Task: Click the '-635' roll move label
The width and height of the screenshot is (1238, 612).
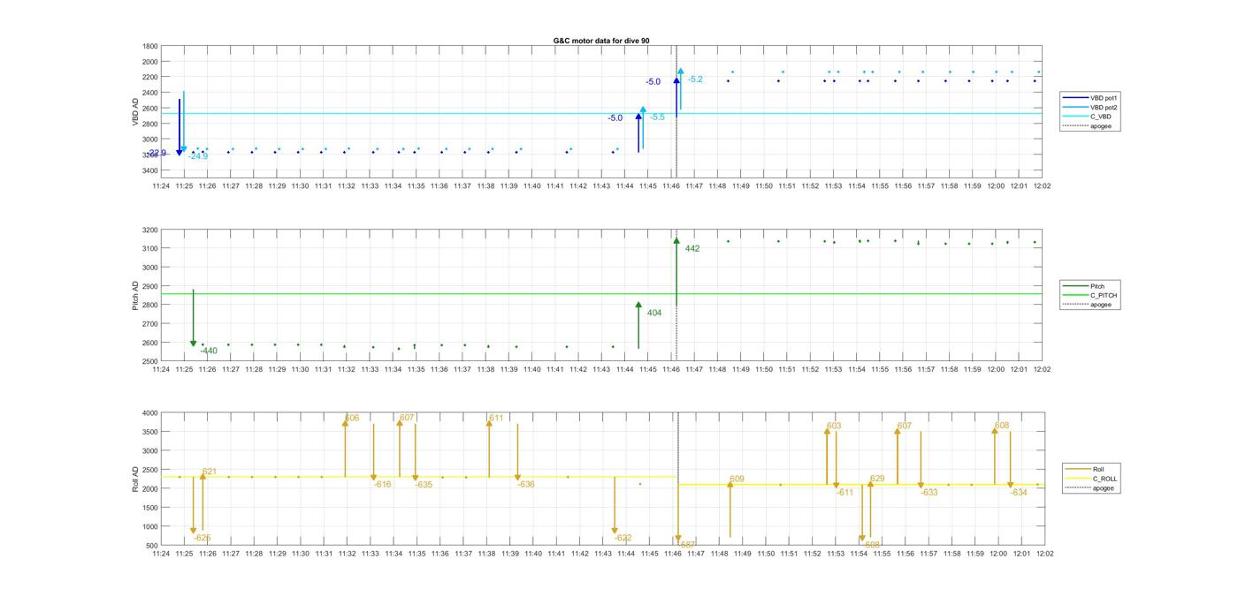Action: coord(424,485)
